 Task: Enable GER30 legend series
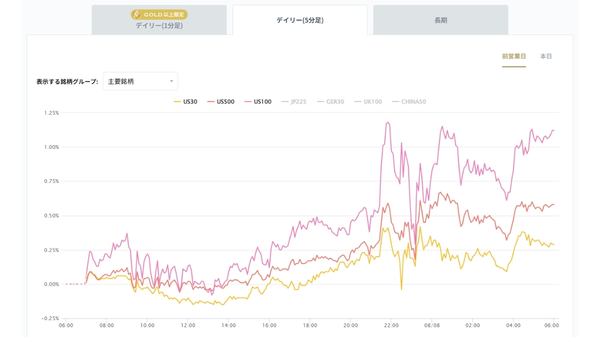coord(330,102)
